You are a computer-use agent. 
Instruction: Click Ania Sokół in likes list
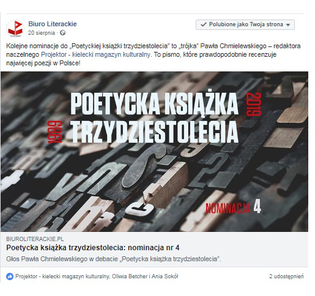pyautogui.click(x=165, y=276)
